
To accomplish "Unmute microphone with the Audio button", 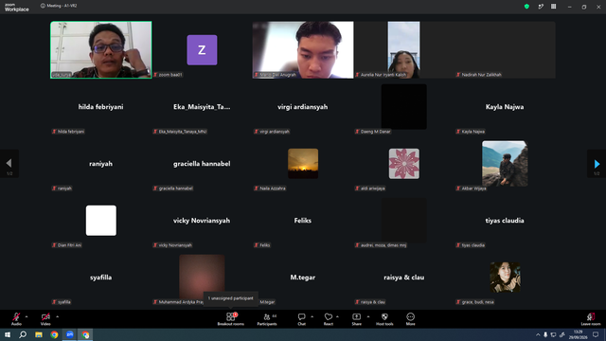I will tap(16, 319).
